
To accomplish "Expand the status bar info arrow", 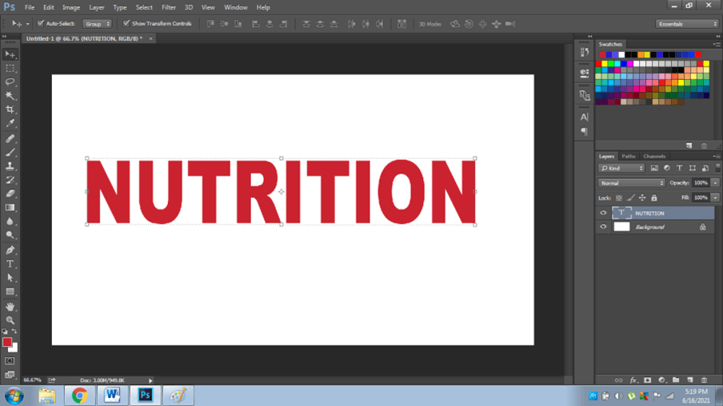I will coord(150,380).
